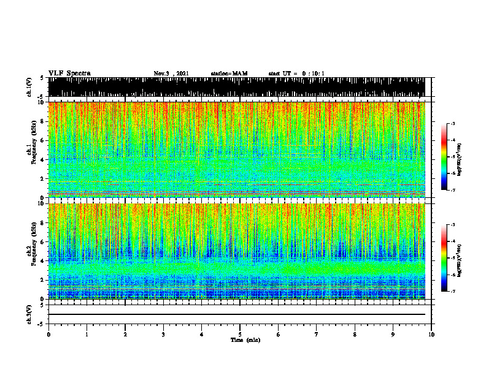This screenshot has height=375, width=486.
Task: Click the "start UT = 0:10:1" label
Action: click(x=296, y=74)
